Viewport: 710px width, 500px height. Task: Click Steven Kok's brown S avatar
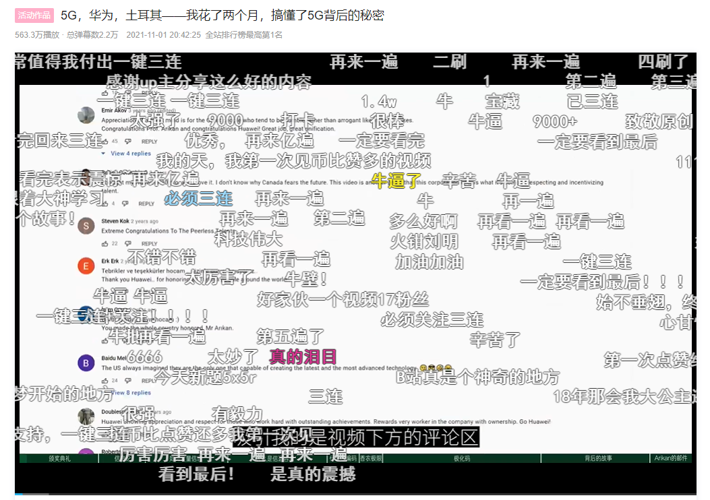[86, 226]
